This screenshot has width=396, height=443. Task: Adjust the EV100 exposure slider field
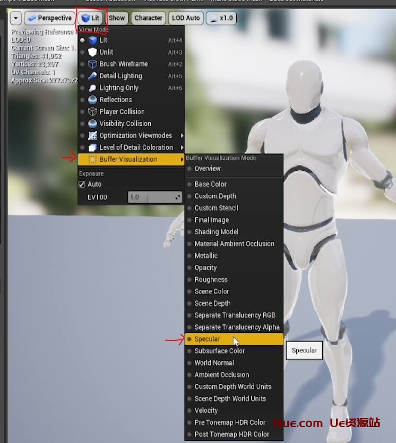[155, 197]
